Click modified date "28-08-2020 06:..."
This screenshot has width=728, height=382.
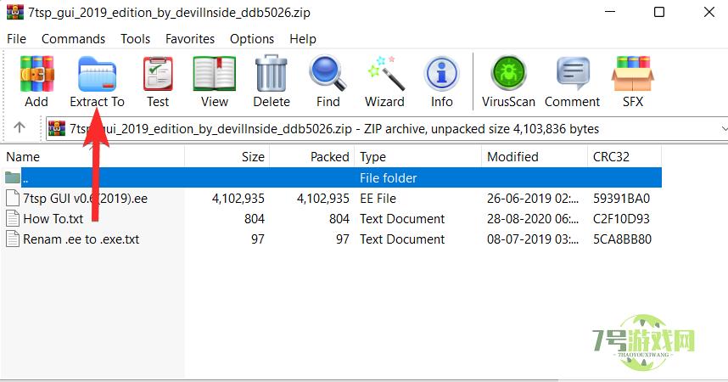[533, 219]
